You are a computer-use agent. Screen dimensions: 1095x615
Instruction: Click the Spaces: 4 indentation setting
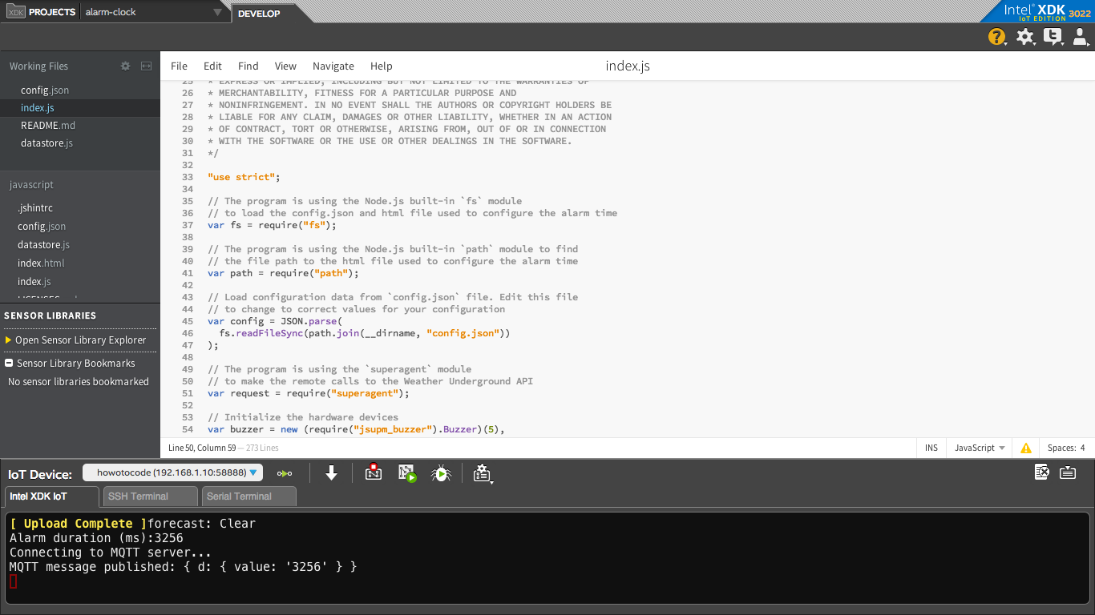[x=1066, y=448]
